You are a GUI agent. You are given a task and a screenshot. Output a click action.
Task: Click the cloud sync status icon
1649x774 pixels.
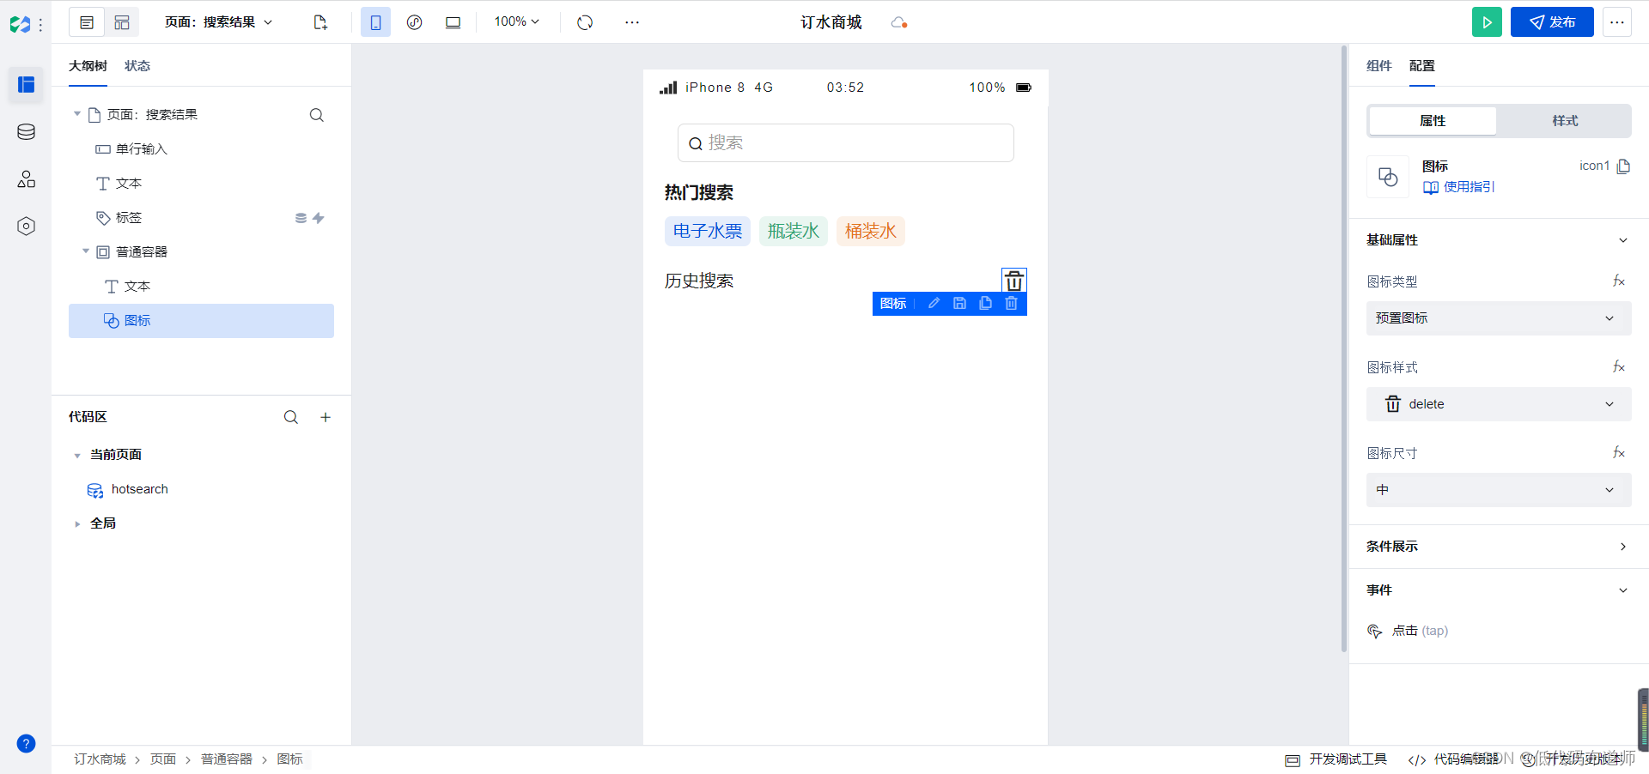click(x=899, y=22)
